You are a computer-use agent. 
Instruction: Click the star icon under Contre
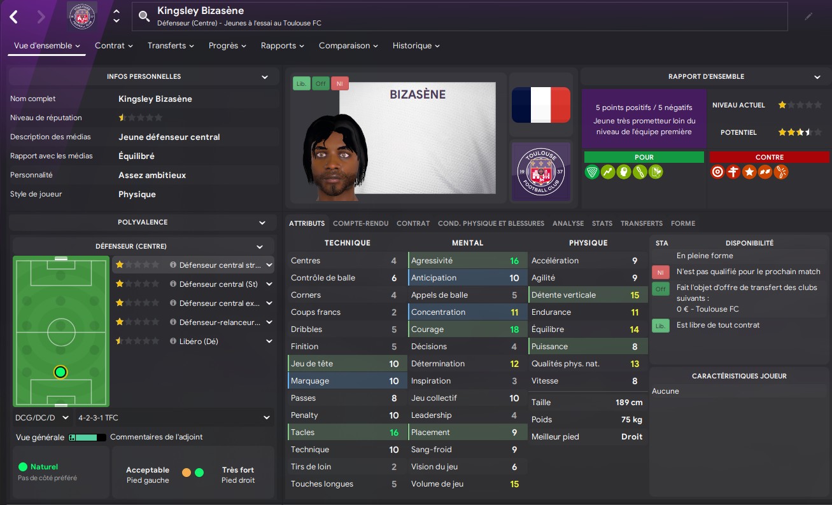749,172
